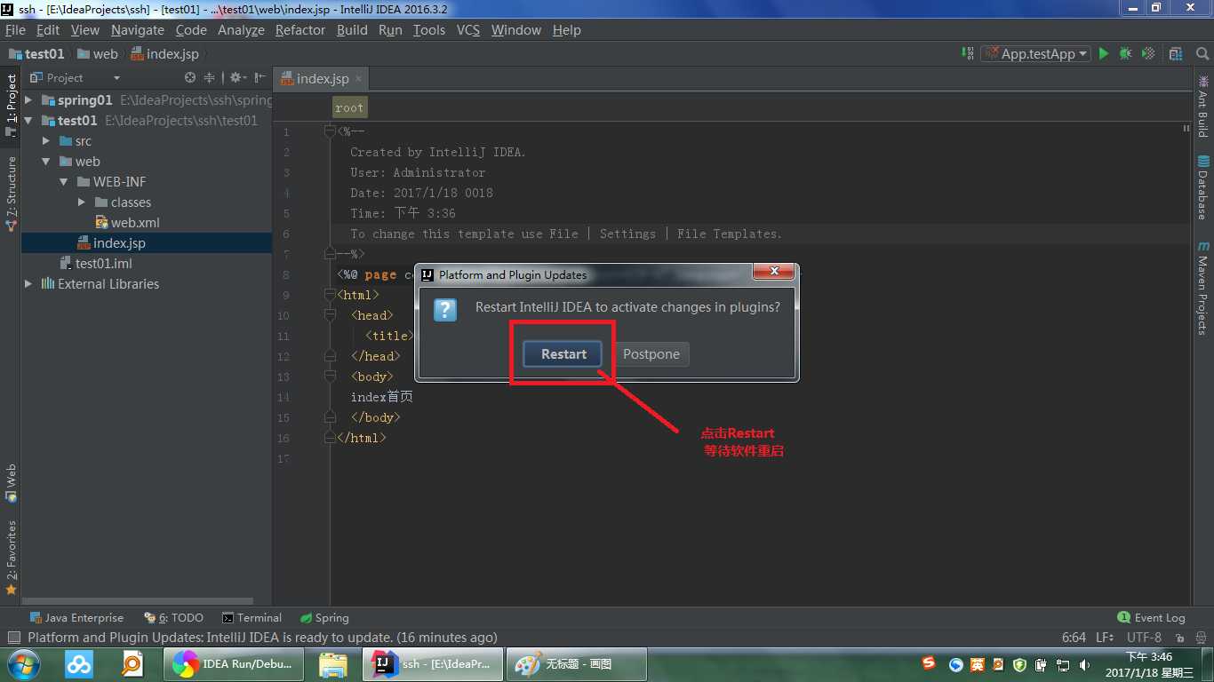This screenshot has width=1214, height=682.
Task: Click the Windows Start button
Action: point(23,663)
